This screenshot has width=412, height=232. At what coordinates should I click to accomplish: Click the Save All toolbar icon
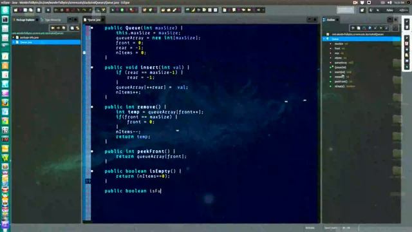31,10
